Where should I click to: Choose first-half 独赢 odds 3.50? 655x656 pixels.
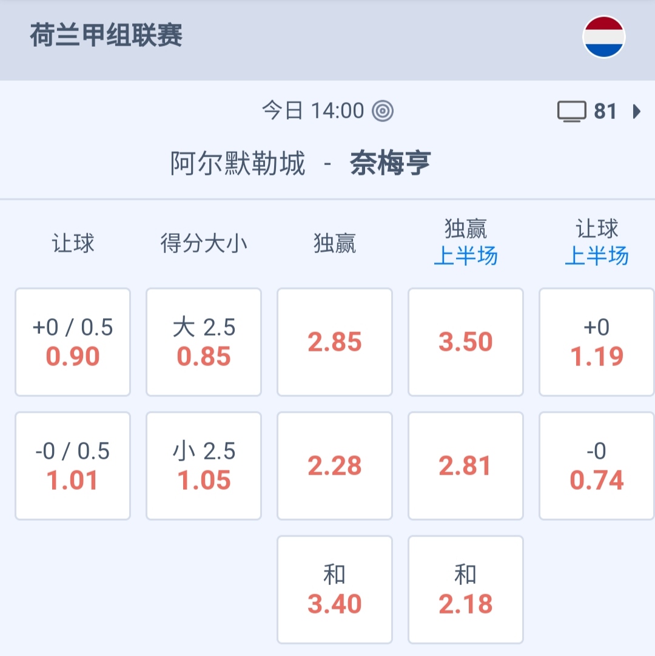[466, 342]
